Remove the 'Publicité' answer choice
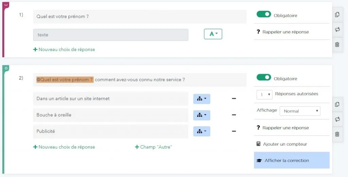This screenshot has width=348, height=177. tap(234, 131)
